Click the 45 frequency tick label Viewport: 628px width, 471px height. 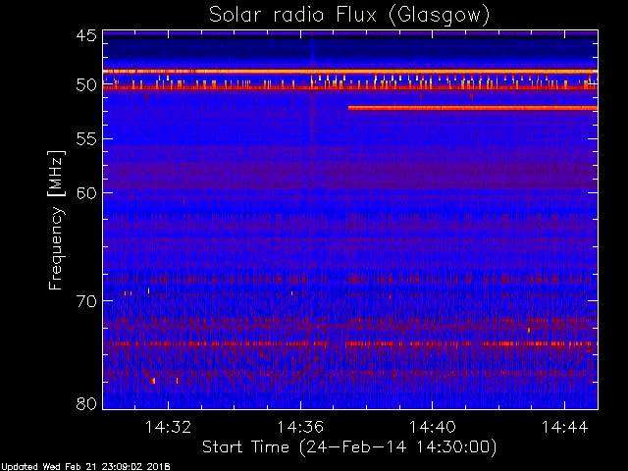click(x=86, y=36)
